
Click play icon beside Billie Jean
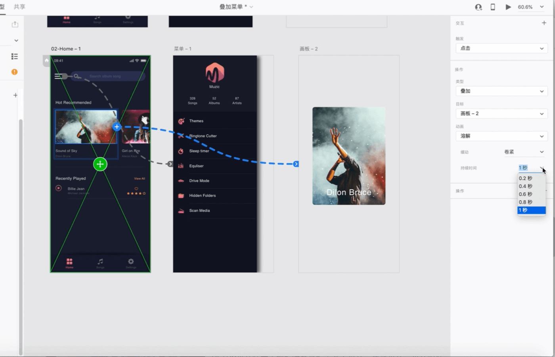(x=59, y=188)
